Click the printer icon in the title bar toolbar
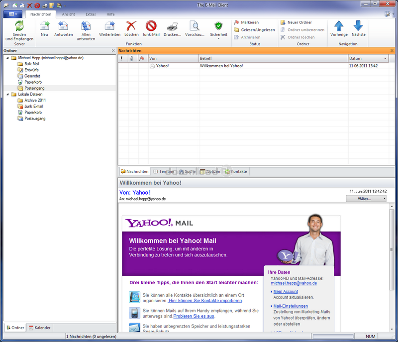The width and height of the screenshot is (398, 342). [45, 5]
